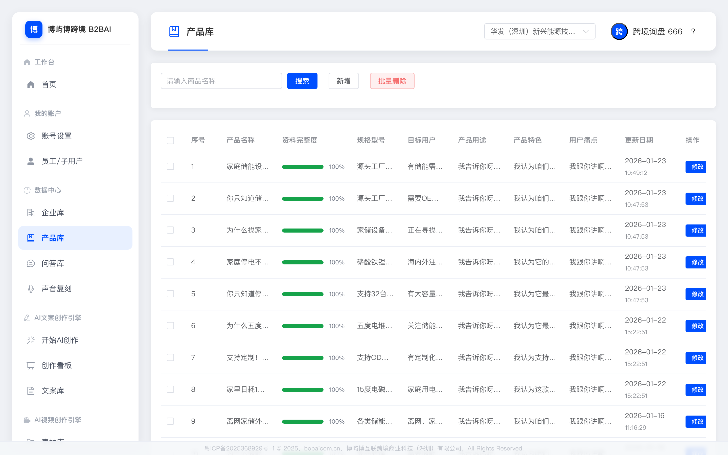Viewport: 728px width, 455px height.
Task: Click the progress bar in row 8
Action: pos(303,390)
